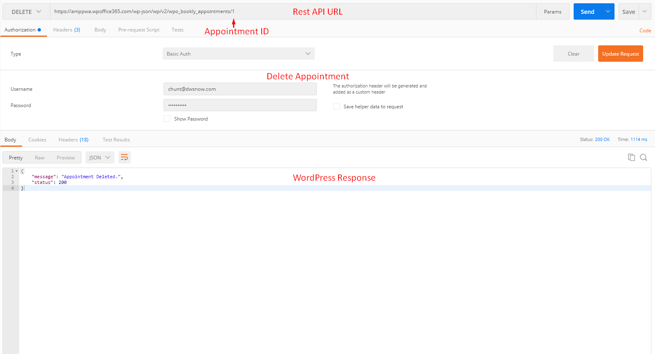Screen dimensions: 655x354
Task: Select the Pretty response view
Action: point(16,157)
